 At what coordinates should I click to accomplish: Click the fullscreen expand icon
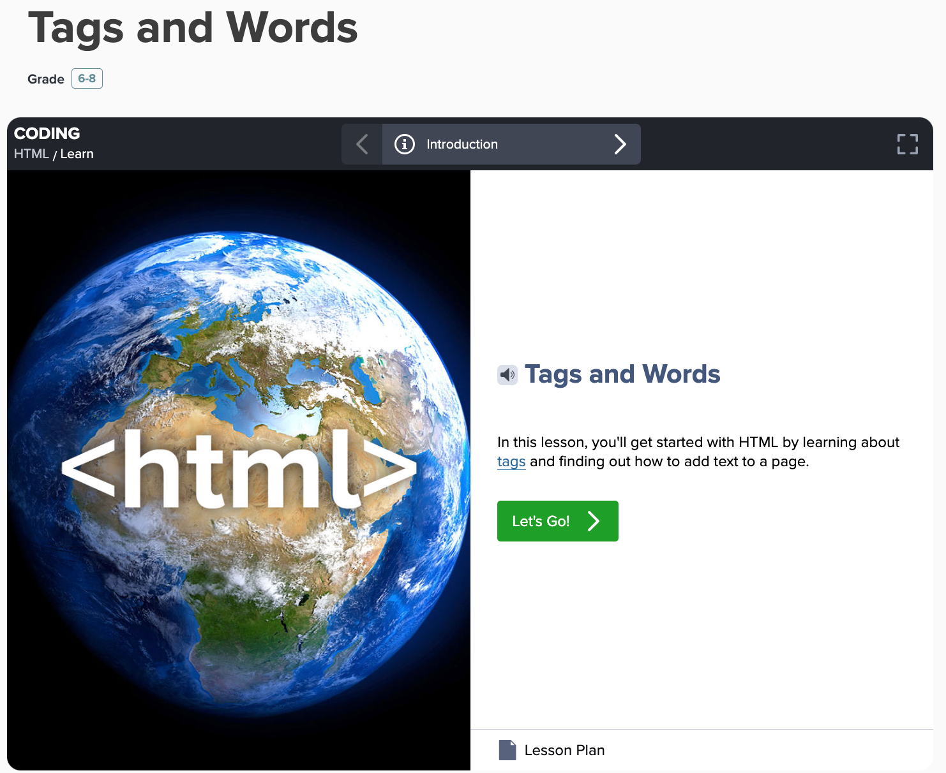907,144
